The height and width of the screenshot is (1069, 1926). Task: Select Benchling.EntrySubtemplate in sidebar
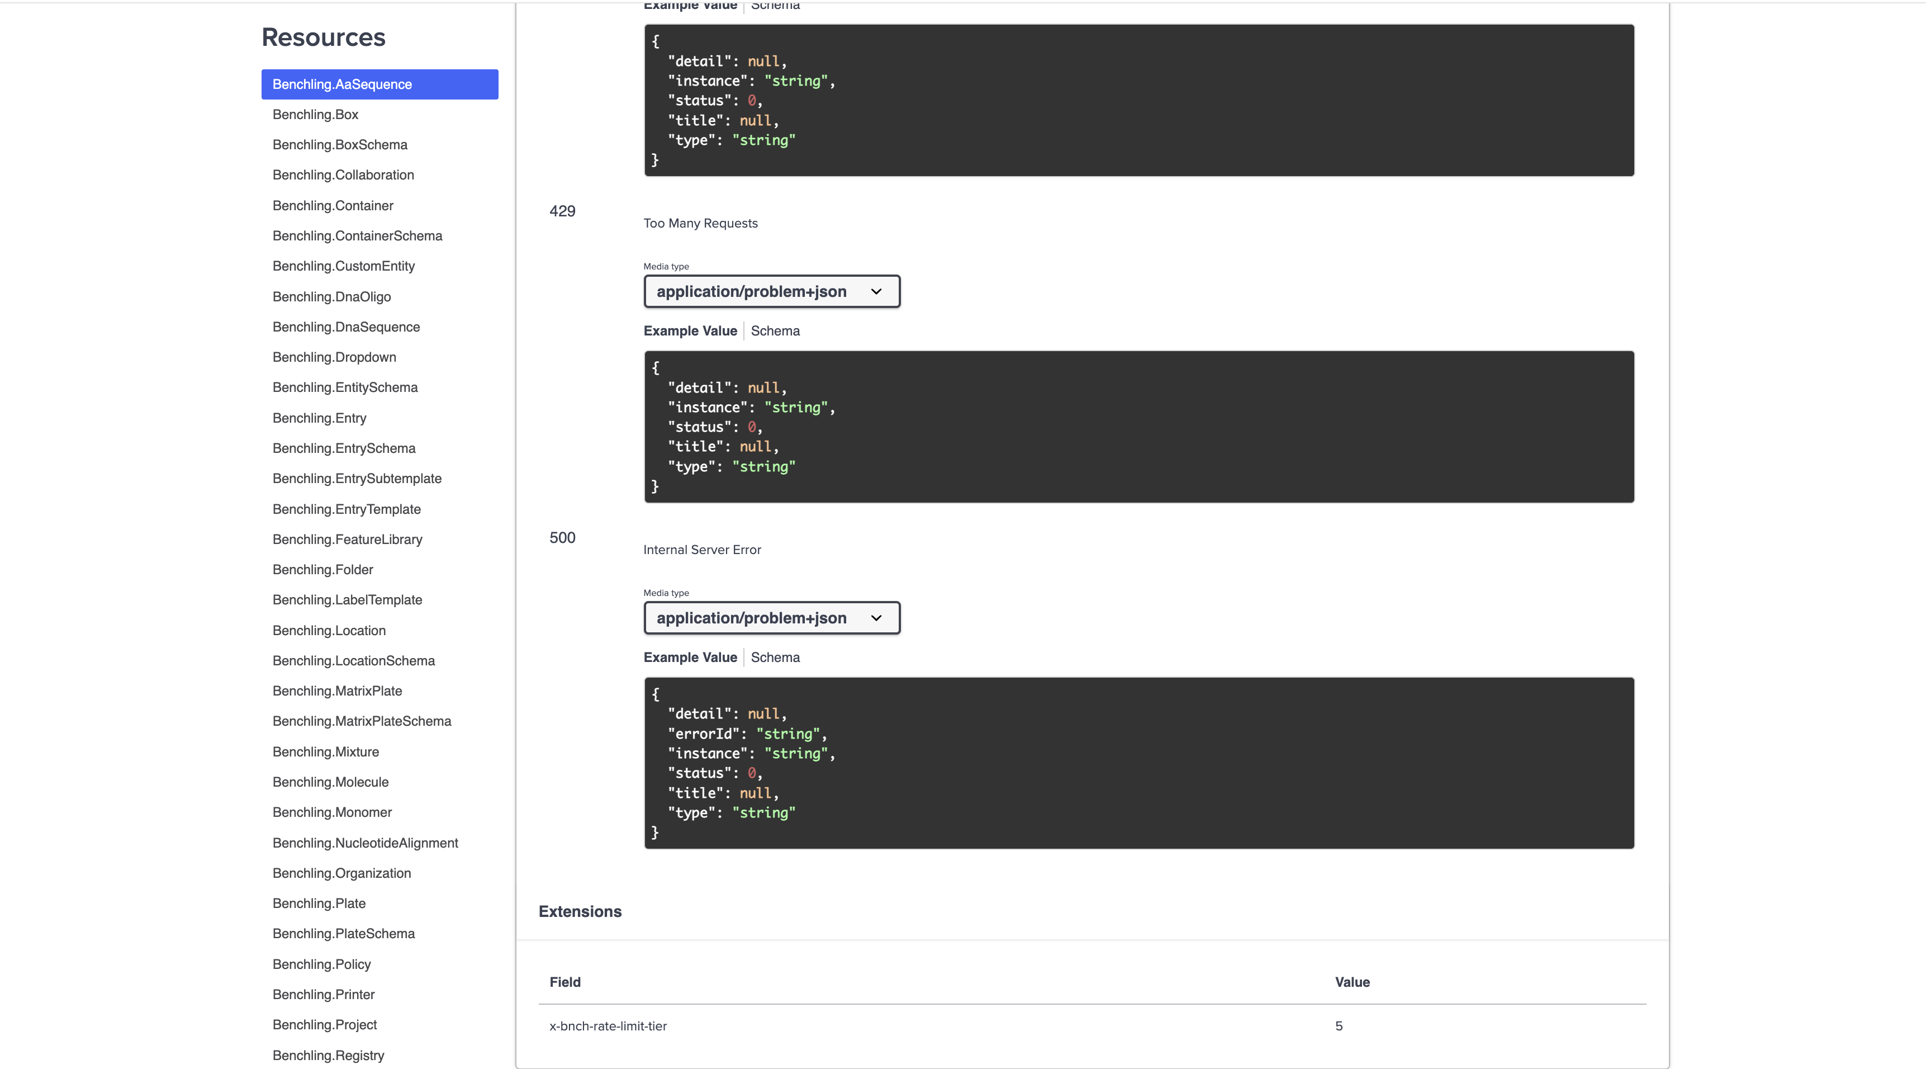pos(357,479)
